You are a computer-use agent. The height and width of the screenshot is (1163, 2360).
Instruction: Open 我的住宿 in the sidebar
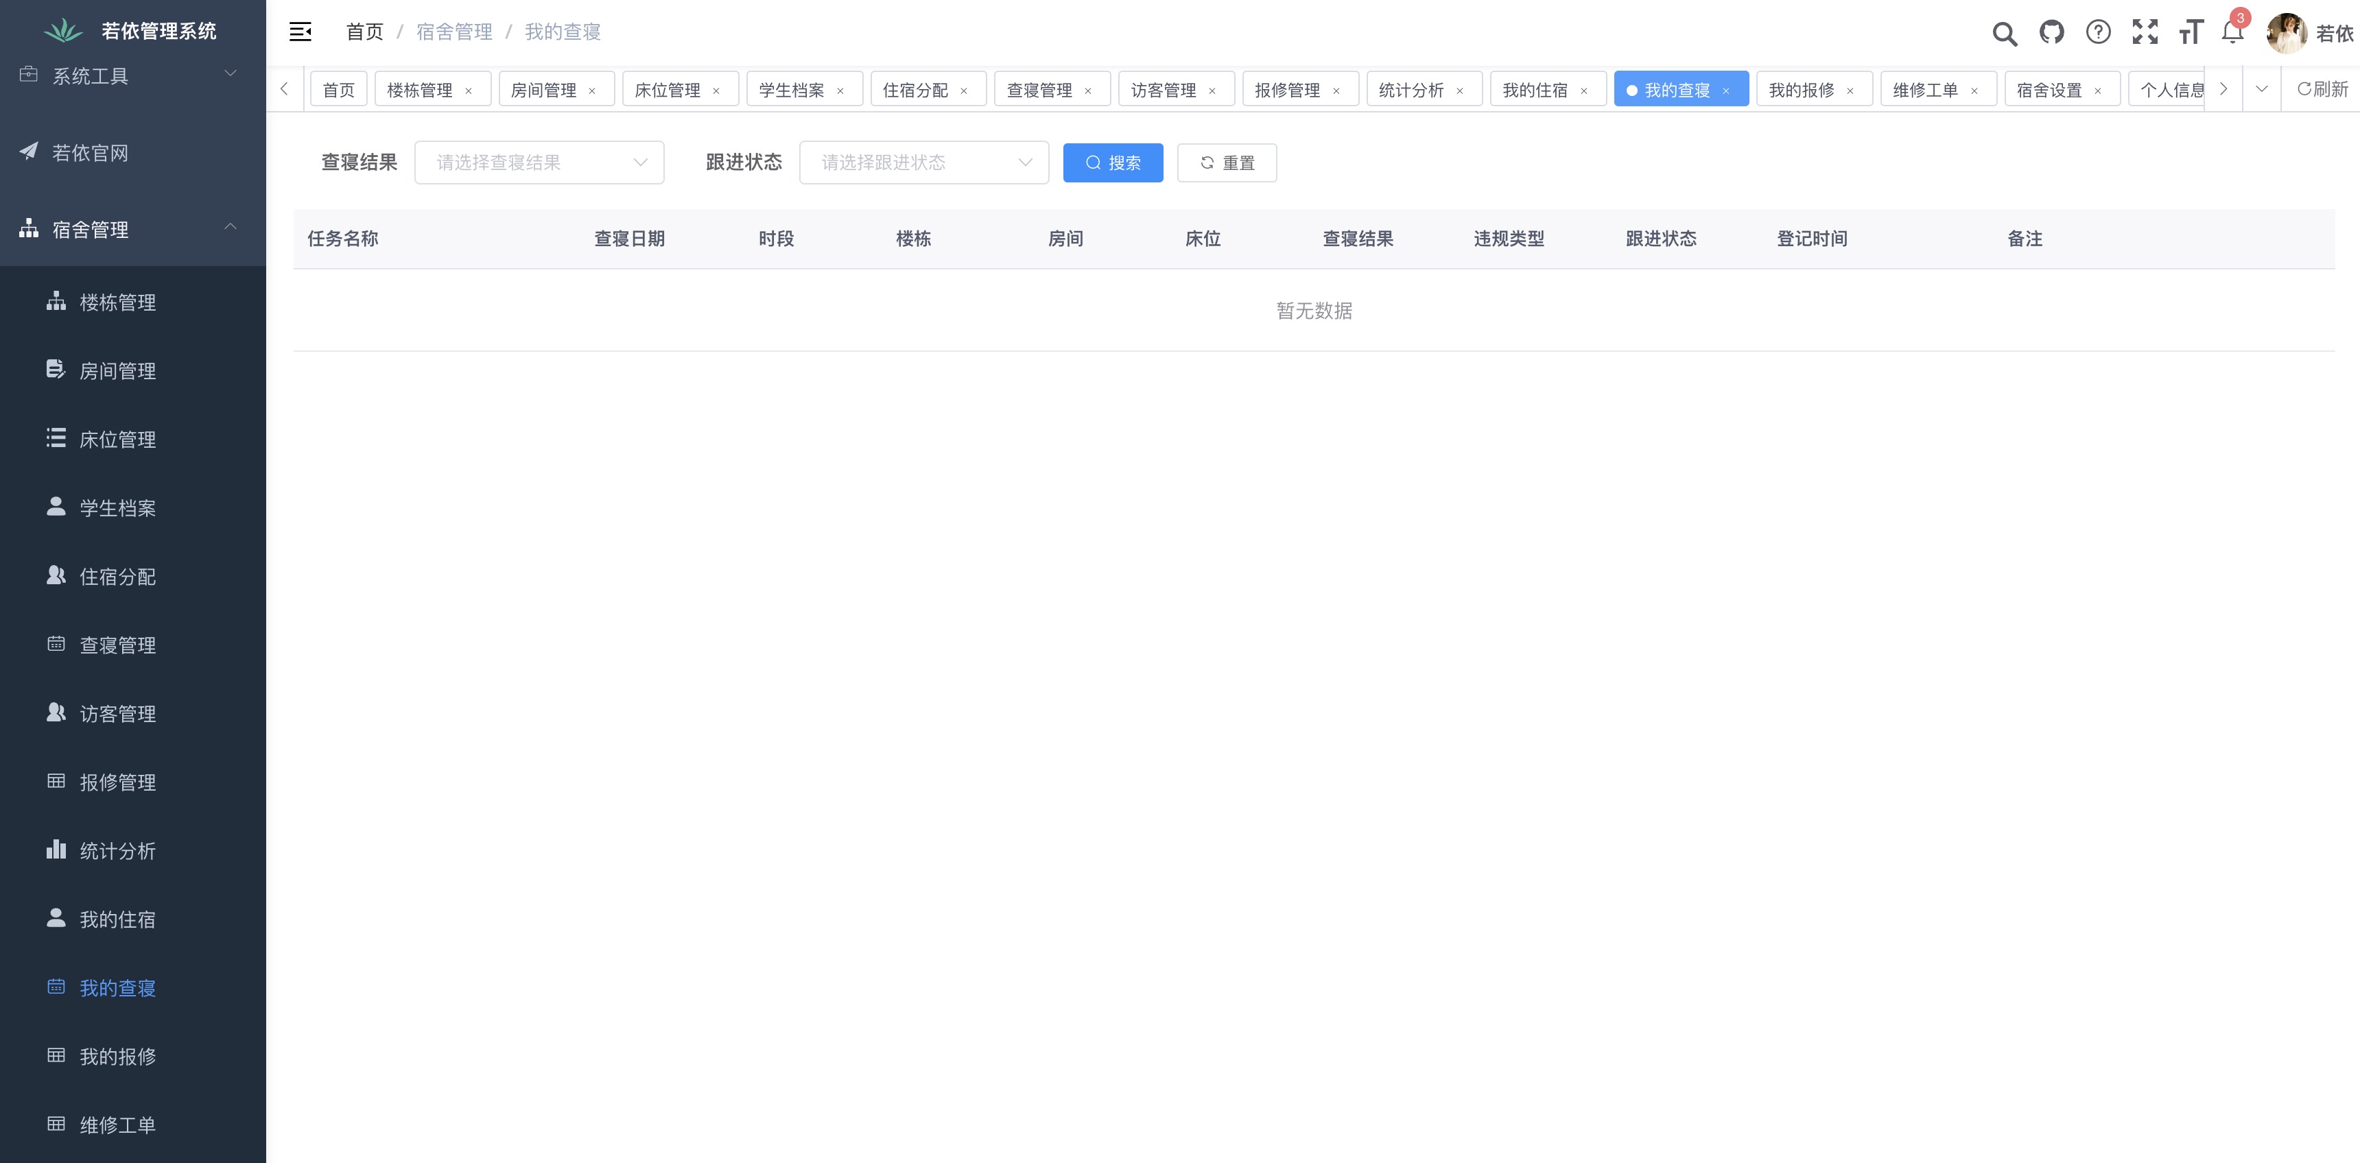point(133,920)
